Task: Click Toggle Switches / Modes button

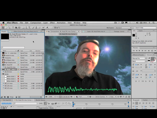Action: point(46,108)
